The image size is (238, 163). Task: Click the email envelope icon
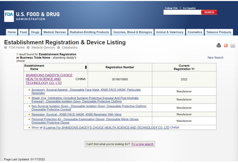[233, 45]
